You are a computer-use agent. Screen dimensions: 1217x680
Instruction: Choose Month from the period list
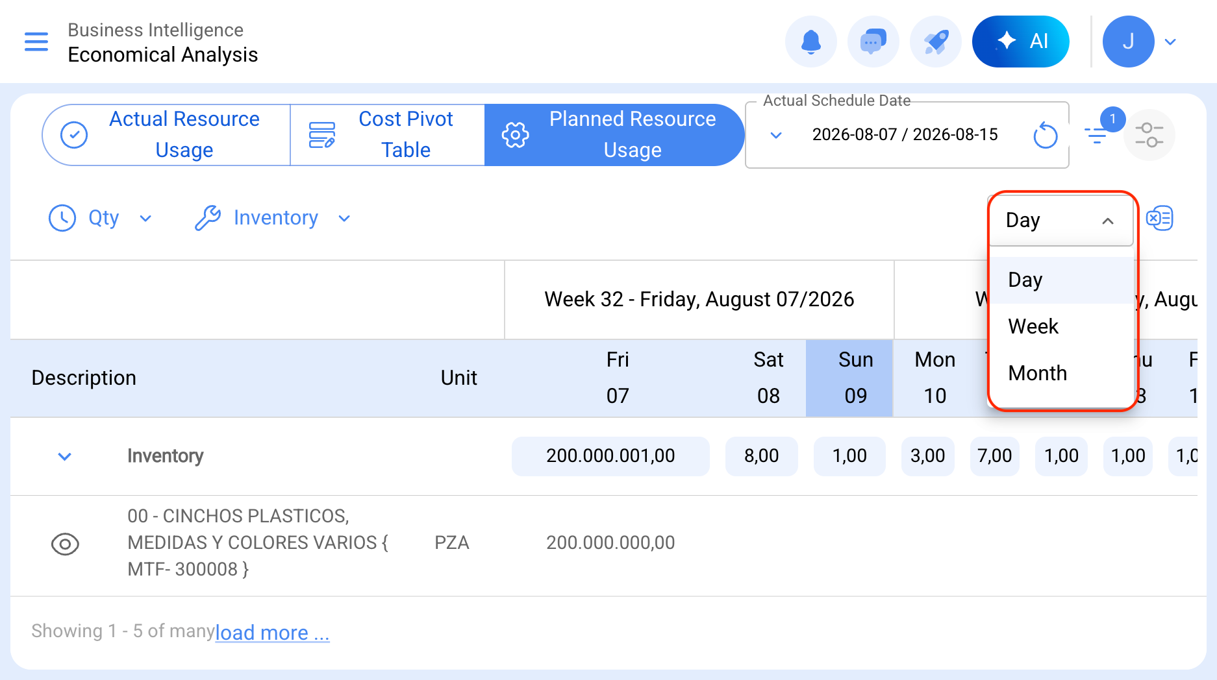click(x=1060, y=373)
